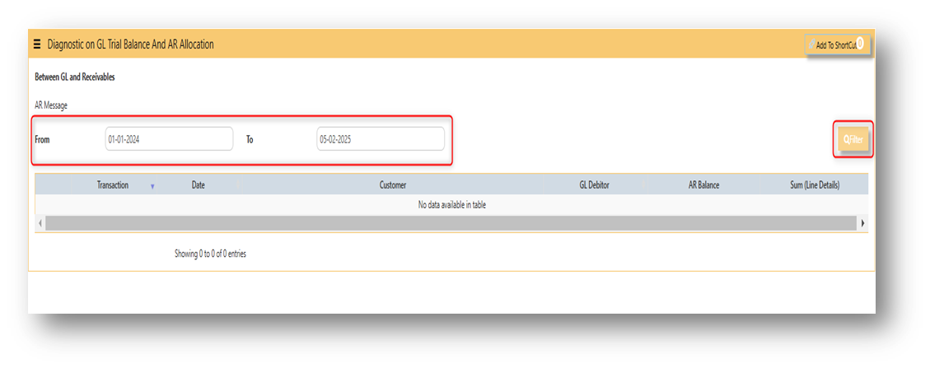930x368 pixels.
Task: Click the 'From' label
Action: 43,140
